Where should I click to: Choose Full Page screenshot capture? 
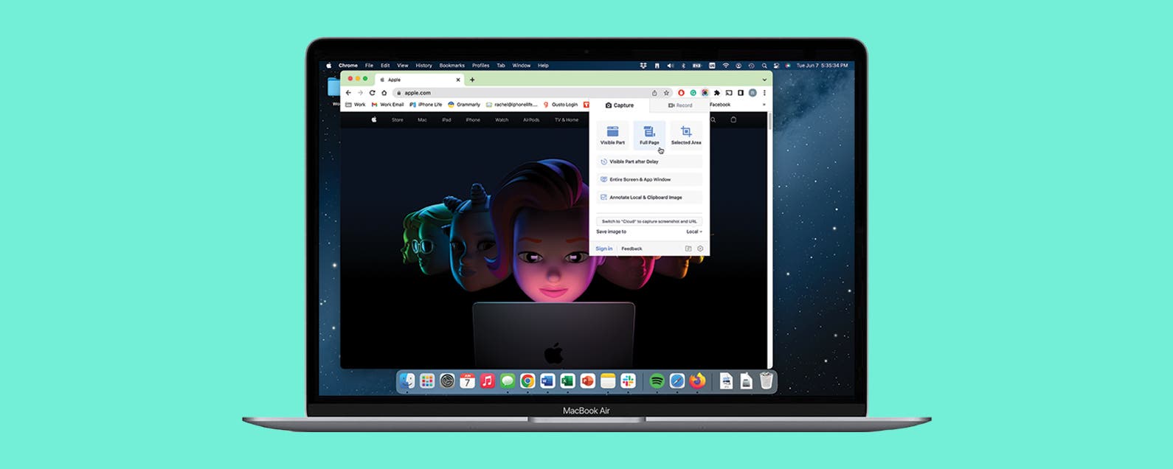point(649,134)
